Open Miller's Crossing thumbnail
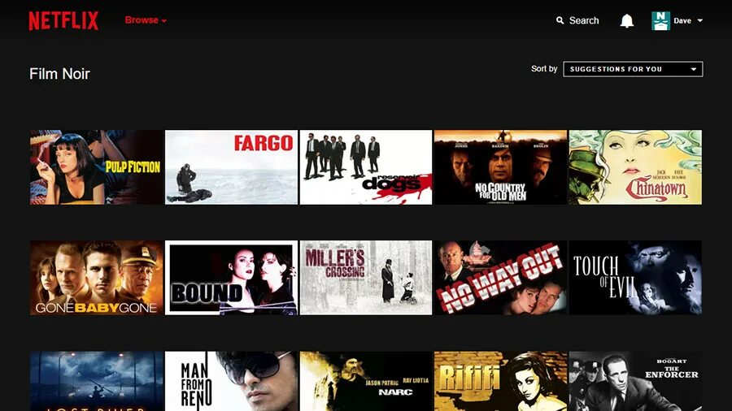This screenshot has height=411, width=732. tap(366, 278)
